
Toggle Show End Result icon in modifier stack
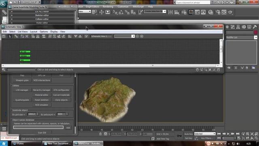236,68
